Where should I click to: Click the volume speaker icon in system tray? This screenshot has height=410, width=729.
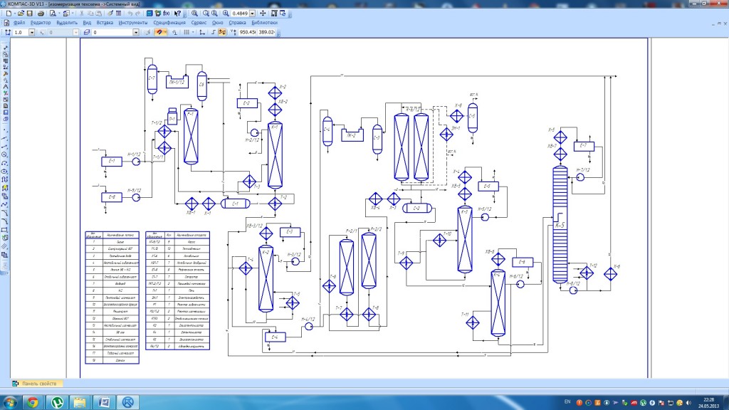(x=688, y=403)
